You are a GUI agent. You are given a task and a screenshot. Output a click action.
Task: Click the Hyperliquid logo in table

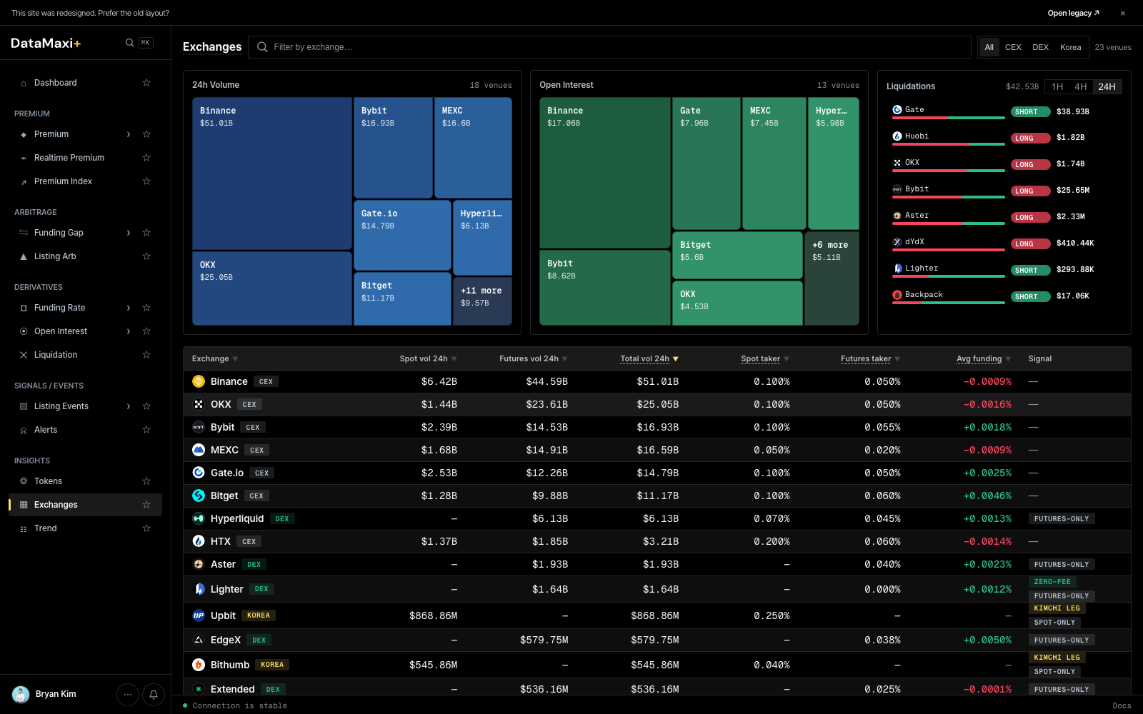(x=199, y=518)
